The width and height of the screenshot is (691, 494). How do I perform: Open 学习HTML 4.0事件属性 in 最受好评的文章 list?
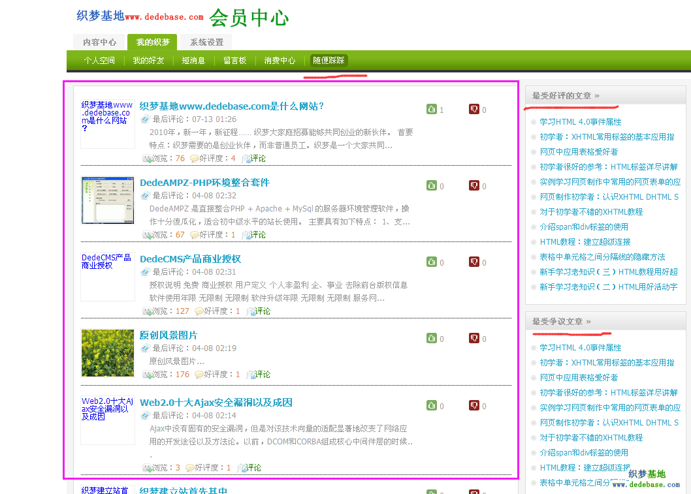coord(581,122)
